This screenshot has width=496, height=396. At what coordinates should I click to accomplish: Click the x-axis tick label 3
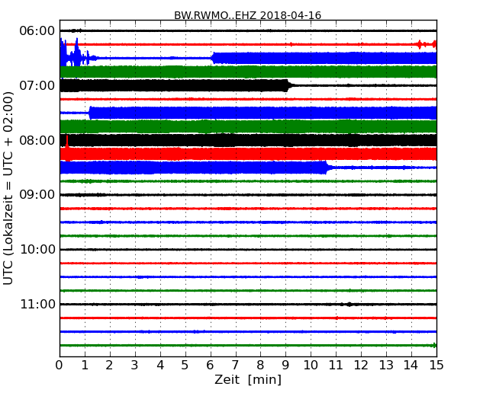click(135, 366)
